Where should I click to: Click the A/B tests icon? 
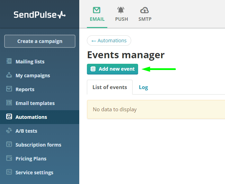(9, 130)
